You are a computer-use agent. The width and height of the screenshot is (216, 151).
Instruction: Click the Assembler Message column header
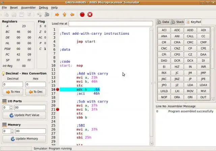pyautogui.click(x=191, y=106)
